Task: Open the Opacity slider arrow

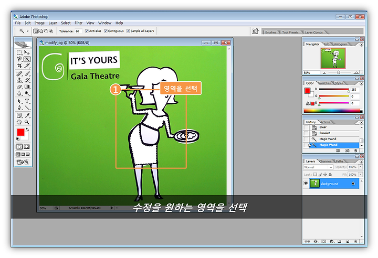Action: pyautogui.click(x=360, y=167)
